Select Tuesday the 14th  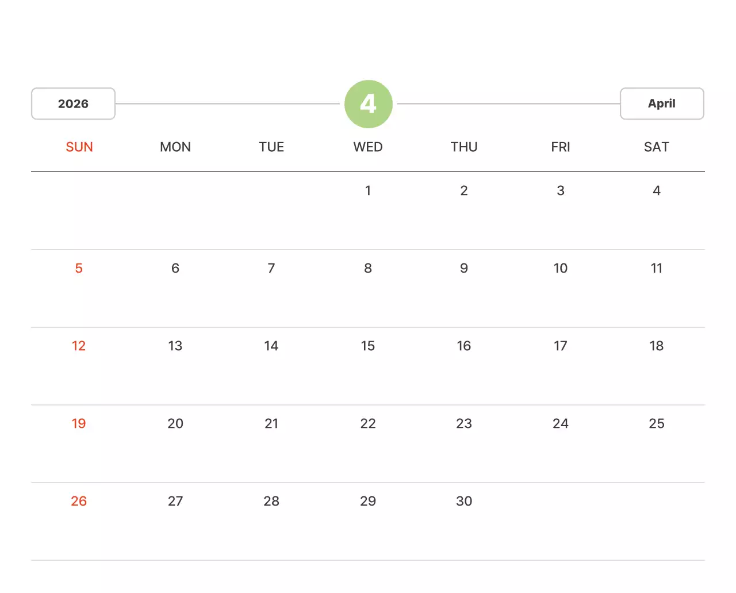click(271, 346)
